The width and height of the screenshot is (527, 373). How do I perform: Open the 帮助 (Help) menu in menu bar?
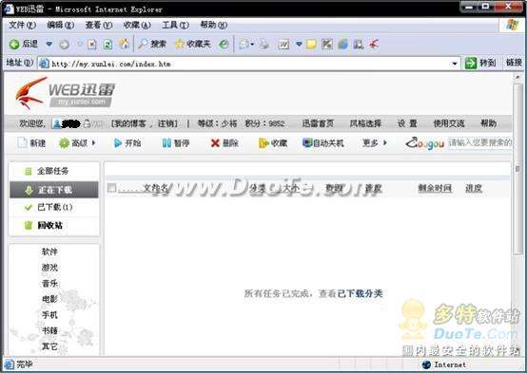(214, 25)
